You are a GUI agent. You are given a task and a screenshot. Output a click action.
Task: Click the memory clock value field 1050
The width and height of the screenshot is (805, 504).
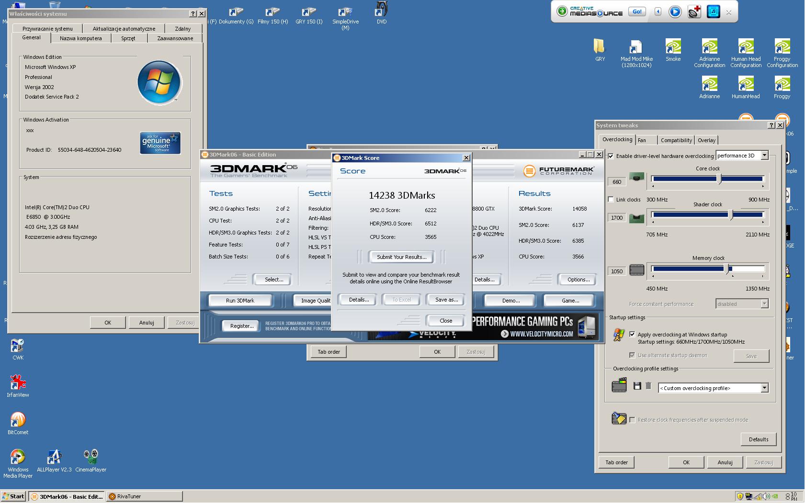click(617, 271)
